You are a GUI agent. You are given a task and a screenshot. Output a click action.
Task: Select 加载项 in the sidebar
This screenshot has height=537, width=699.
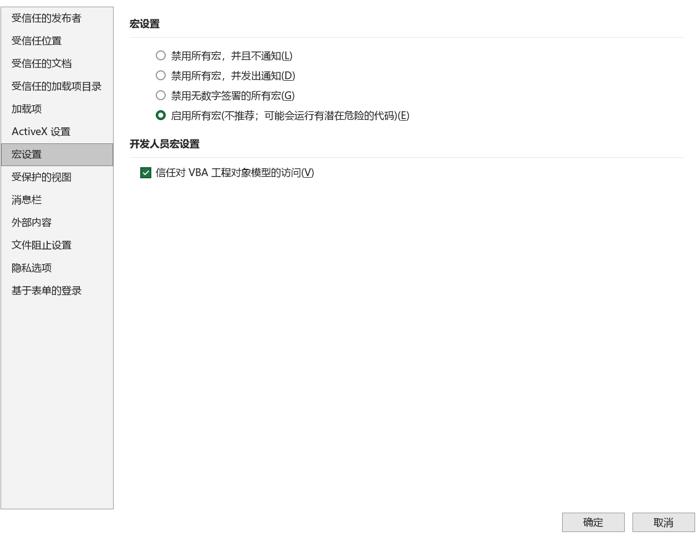tap(26, 109)
